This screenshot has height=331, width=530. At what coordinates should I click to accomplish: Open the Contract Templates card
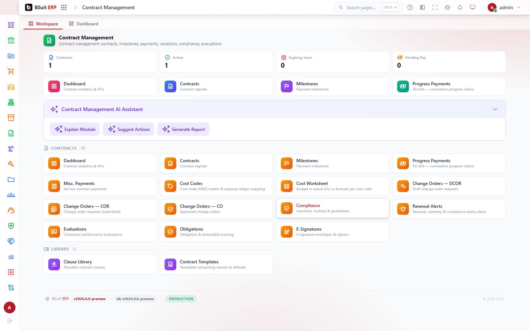tap(216, 264)
